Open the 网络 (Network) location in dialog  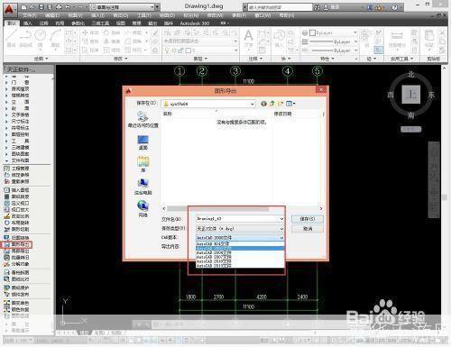(143, 208)
